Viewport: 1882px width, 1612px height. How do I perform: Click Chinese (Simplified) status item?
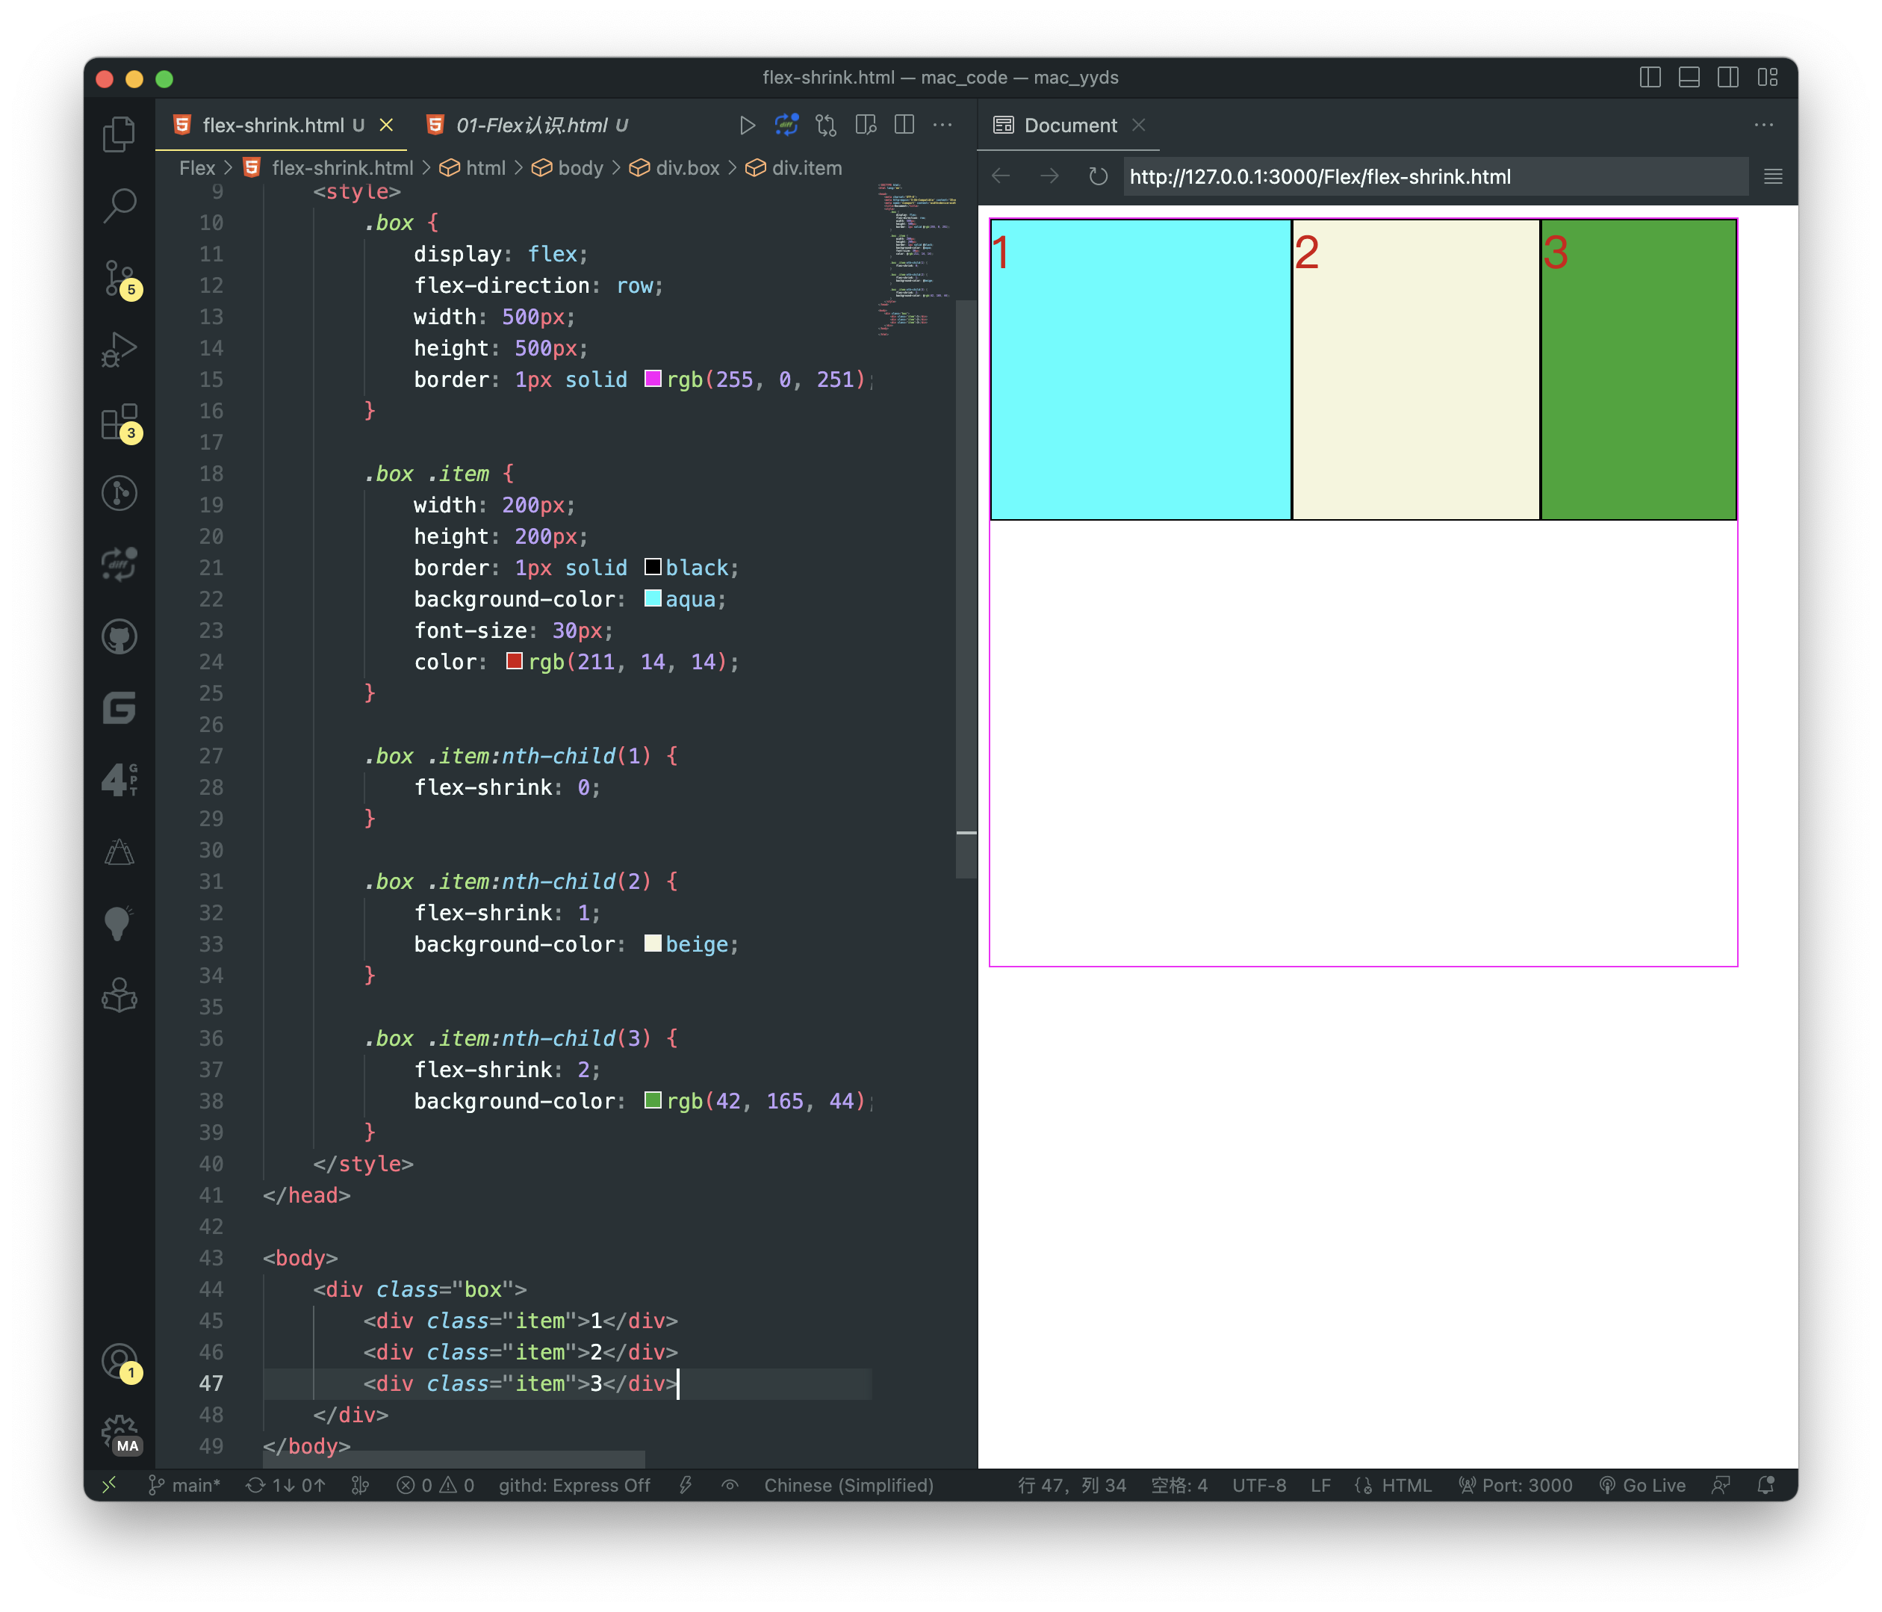click(x=848, y=1485)
